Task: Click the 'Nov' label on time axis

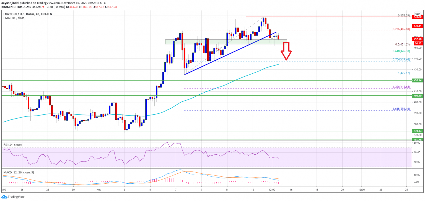Action: (99, 190)
